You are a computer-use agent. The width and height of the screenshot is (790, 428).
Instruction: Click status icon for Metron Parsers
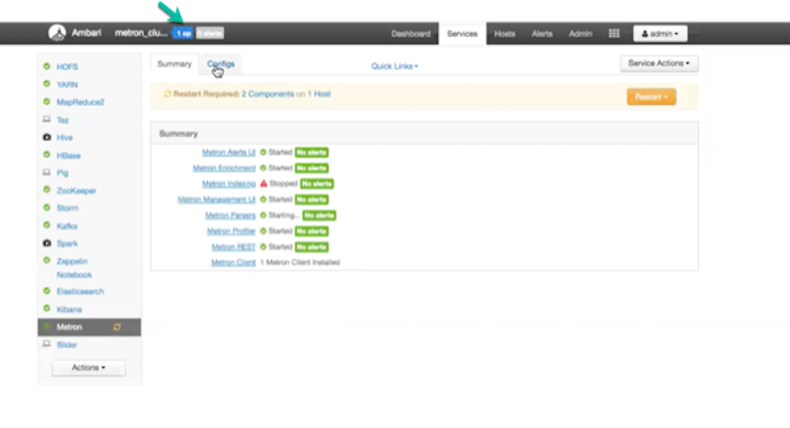pos(263,215)
